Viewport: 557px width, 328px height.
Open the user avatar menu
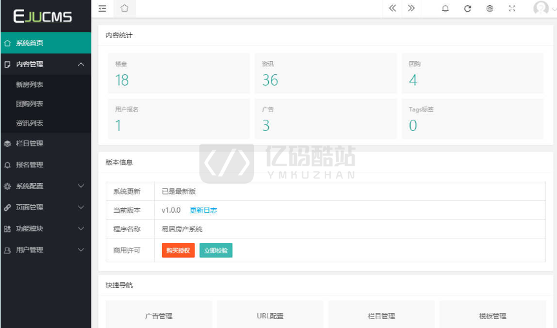(541, 8)
